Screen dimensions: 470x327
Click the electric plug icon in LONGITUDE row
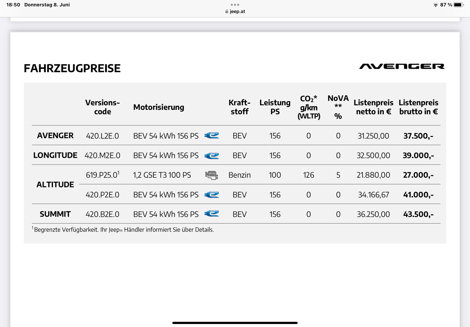(212, 155)
